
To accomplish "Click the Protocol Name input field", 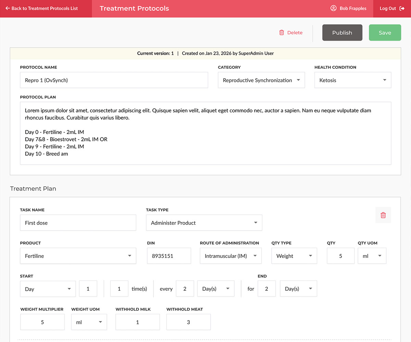I will click(114, 80).
